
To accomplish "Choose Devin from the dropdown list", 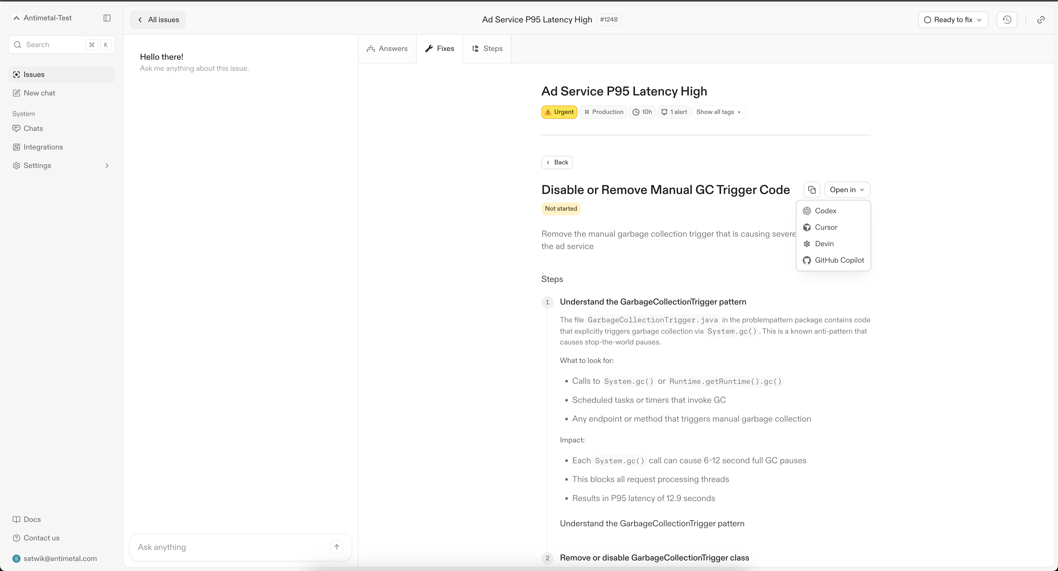I will [824, 243].
